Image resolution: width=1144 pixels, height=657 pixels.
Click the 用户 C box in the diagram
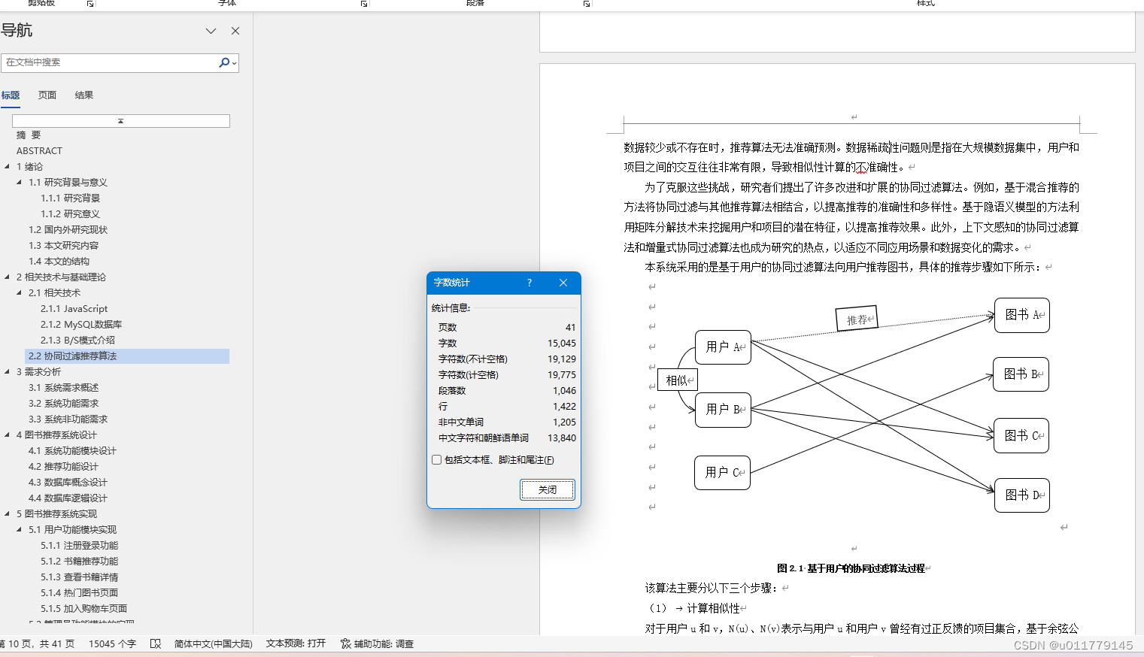(x=722, y=473)
